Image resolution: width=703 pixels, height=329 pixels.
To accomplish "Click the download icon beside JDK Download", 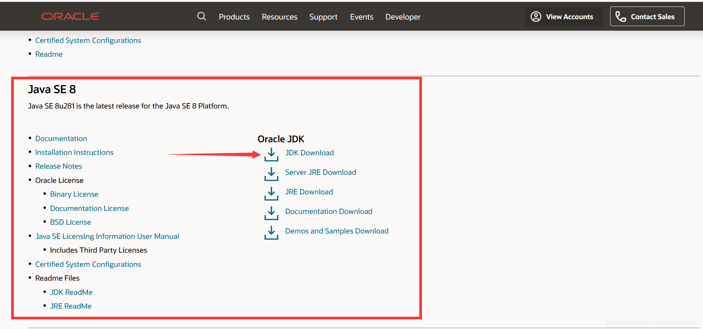I will (x=271, y=155).
